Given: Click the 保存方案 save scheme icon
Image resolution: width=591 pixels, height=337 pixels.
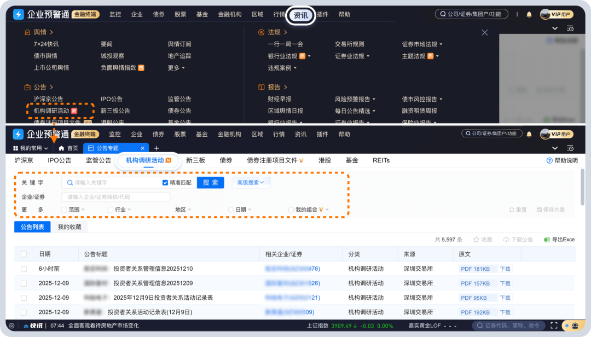Looking at the screenshot, I should click(539, 210).
